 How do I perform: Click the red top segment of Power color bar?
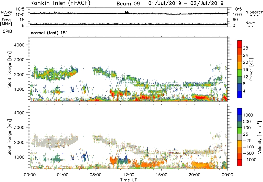tap(240, 44)
